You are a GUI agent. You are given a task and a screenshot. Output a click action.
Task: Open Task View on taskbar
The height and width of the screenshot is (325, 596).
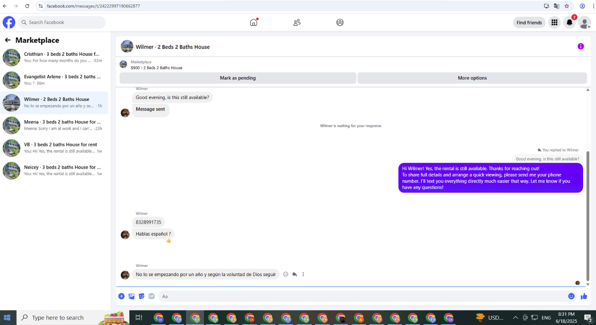[x=139, y=317]
